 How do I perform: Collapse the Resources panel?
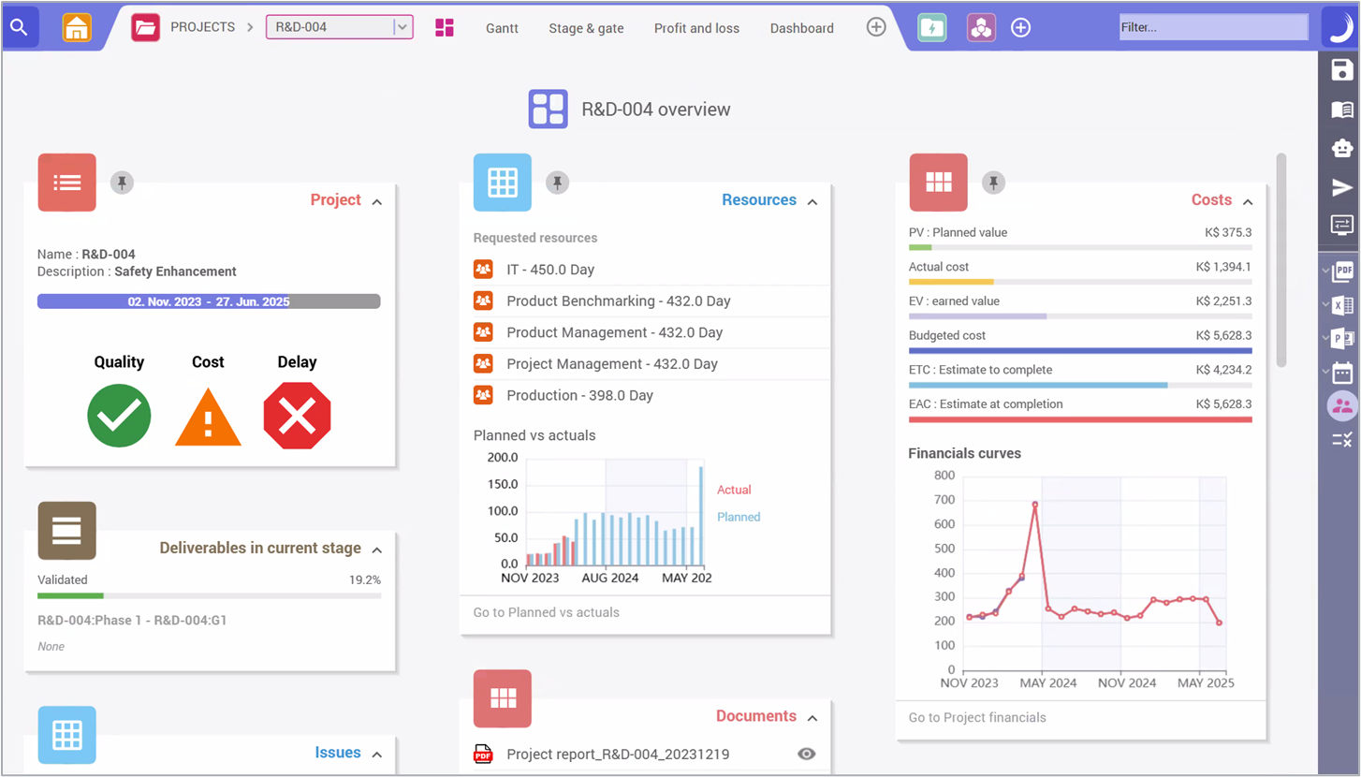tap(812, 200)
